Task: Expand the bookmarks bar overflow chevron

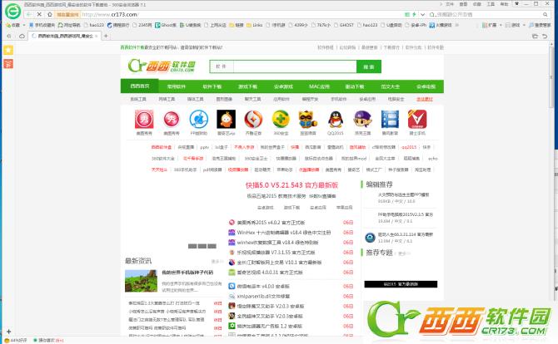Action: pyautogui.click(x=457, y=25)
